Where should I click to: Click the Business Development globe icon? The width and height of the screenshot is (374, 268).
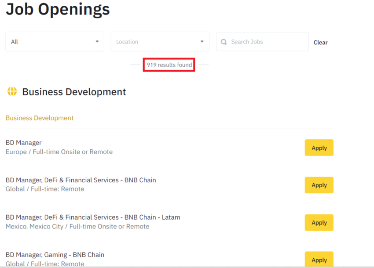click(x=12, y=91)
